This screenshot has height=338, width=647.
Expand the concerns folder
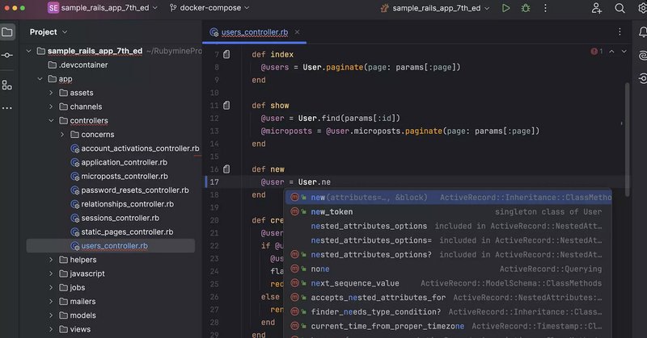coord(62,135)
